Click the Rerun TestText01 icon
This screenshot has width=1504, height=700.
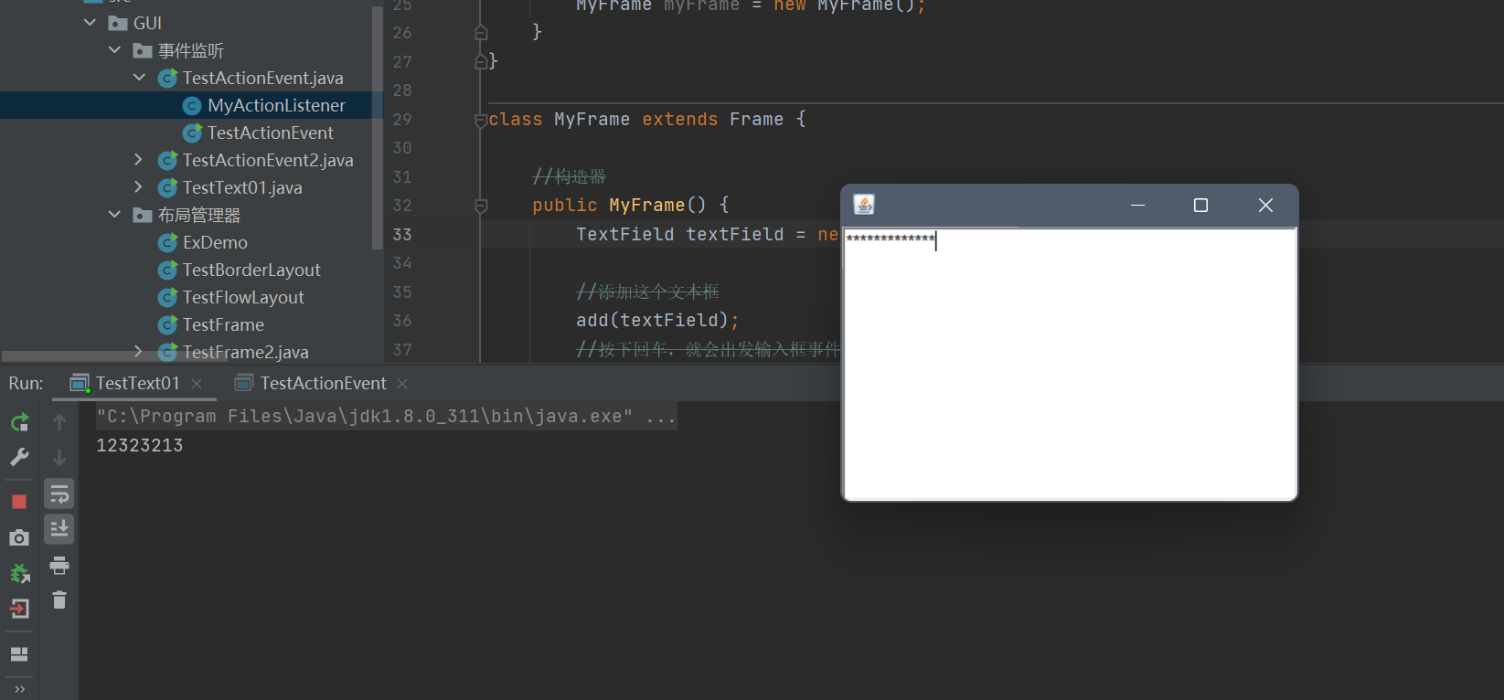19,422
